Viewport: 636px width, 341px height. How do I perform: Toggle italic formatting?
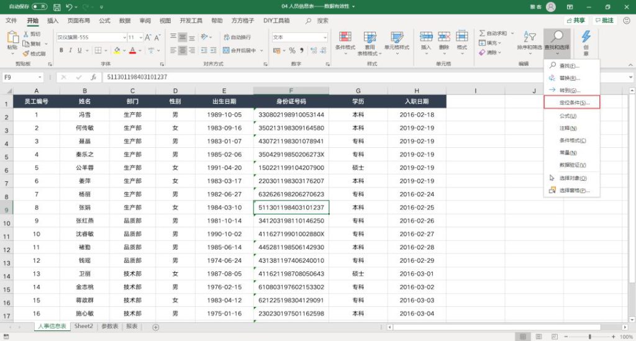71,50
